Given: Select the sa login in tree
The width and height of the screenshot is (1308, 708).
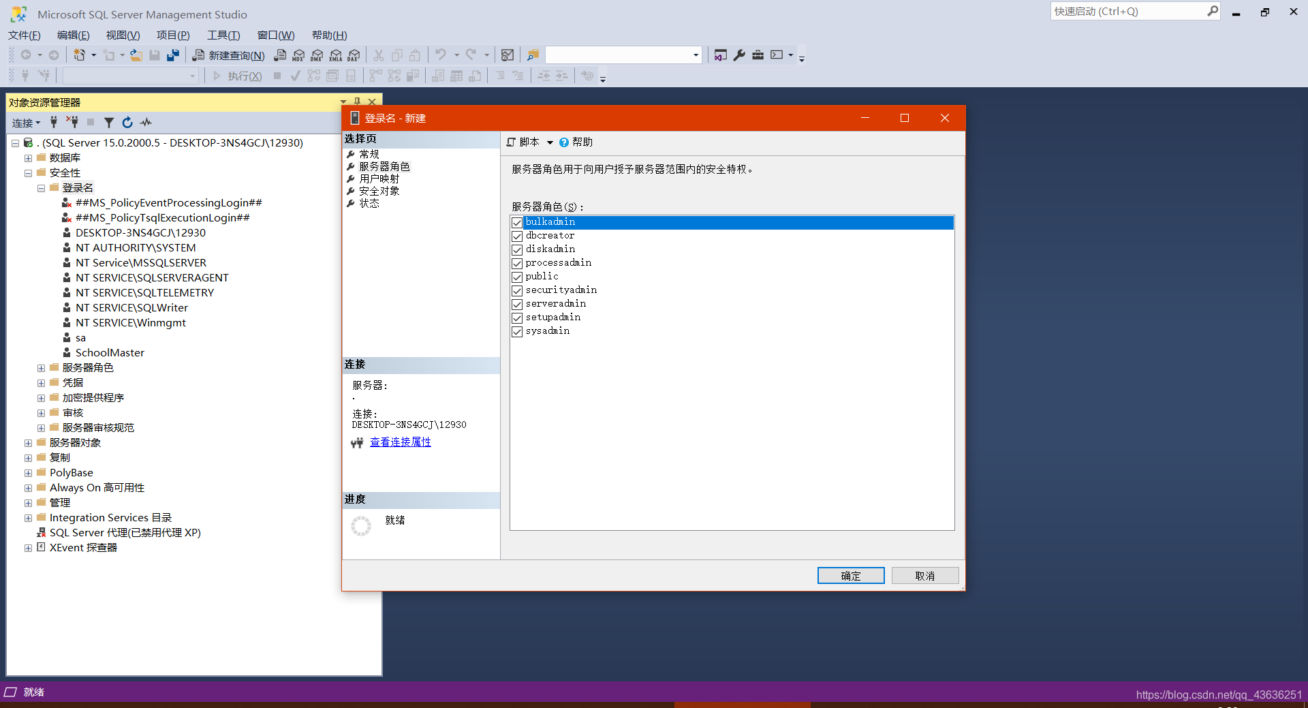Looking at the screenshot, I should tap(80, 338).
